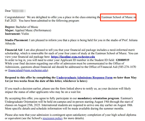Image resolution: width=145 pixels, height=121 pixels.
Task: Click the Applied Music (Performance) text
Action: 33,30
